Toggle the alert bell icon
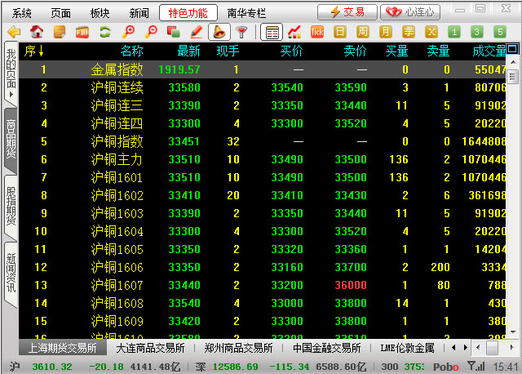Viewport: 522px width, 374px height. tap(219, 32)
